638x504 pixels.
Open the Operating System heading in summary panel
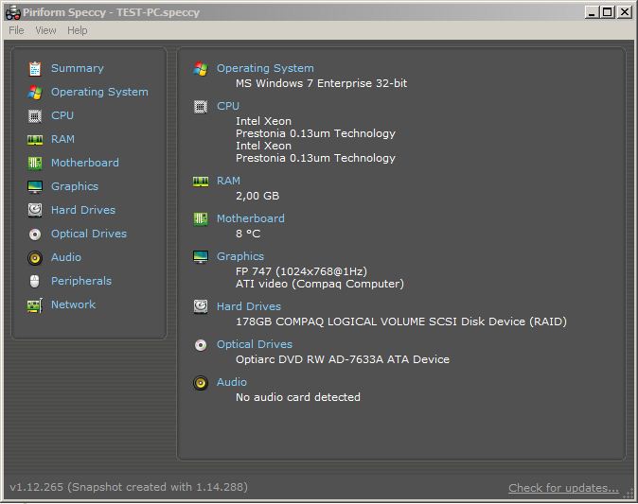click(265, 68)
